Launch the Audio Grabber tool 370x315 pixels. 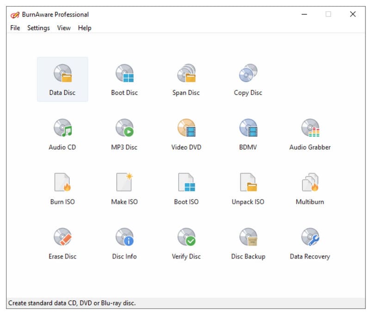(310, 129)
